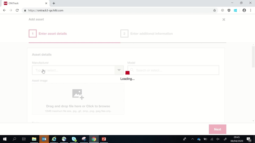The image size is (255, 143).
Task: Open the Windows Start menu
Action: tap(5, 139)
